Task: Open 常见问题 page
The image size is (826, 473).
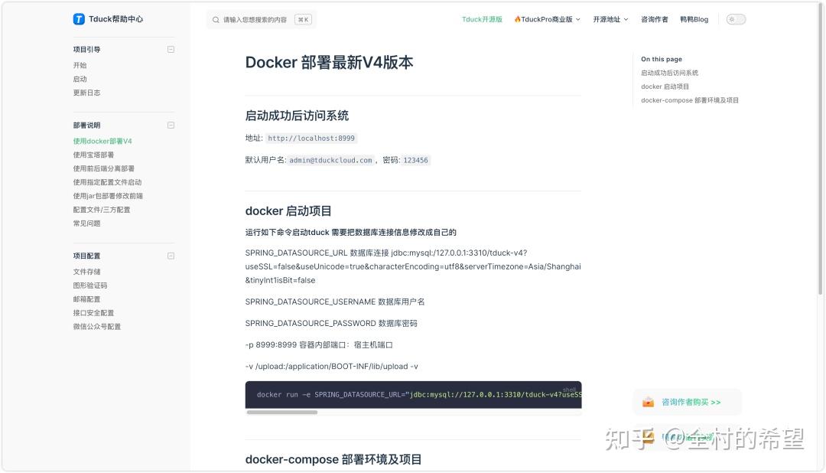Action: click(x=86, y=223)
